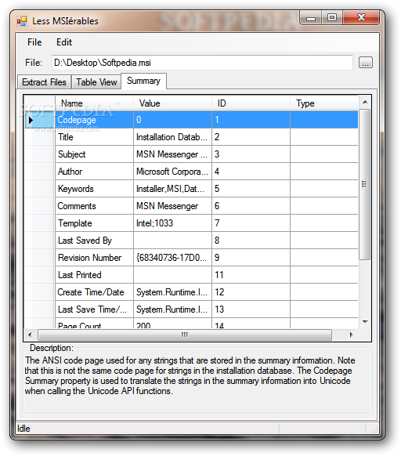Select the Create Time/Date cell

click(x=94, y=292)
